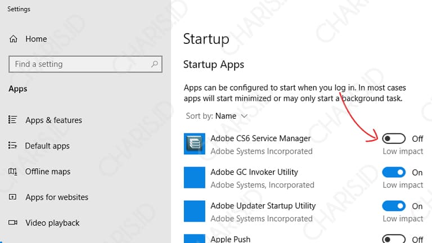Image resolution: width=432 pixels, height=243 pixels.
Task: Turn on the Apple Push toggle
Action: (394, 239)
